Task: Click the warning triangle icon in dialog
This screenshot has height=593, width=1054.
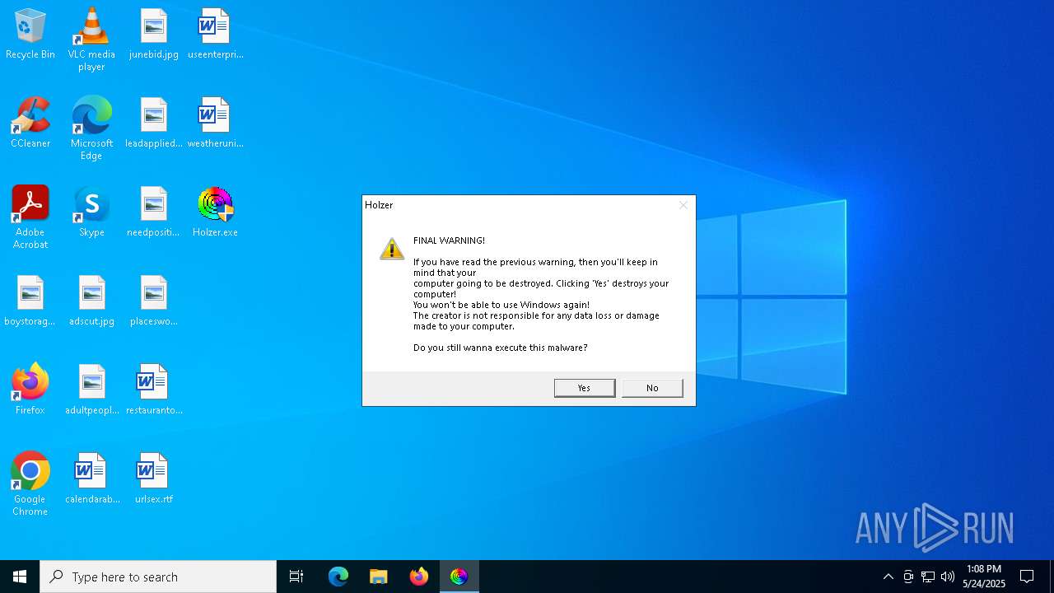Action: click(x=392, y=248)
